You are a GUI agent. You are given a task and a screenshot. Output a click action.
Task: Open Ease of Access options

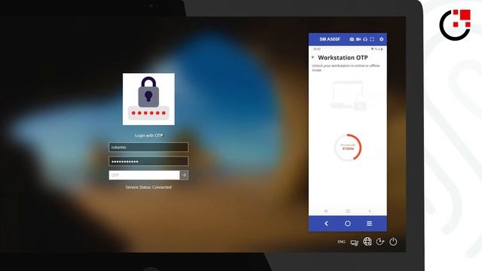[x=380, y=242]
